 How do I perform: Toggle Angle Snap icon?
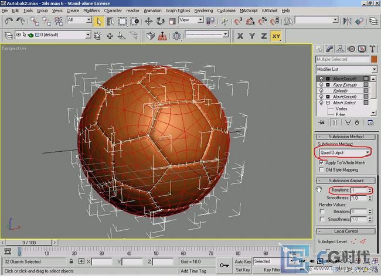[x=250, y=21]
